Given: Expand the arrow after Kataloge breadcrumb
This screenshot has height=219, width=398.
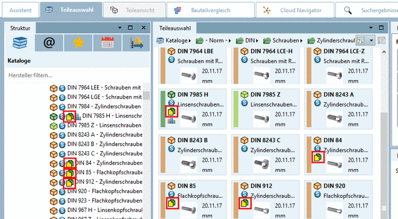Looking at the screenshot, I should tap(189, 41).
